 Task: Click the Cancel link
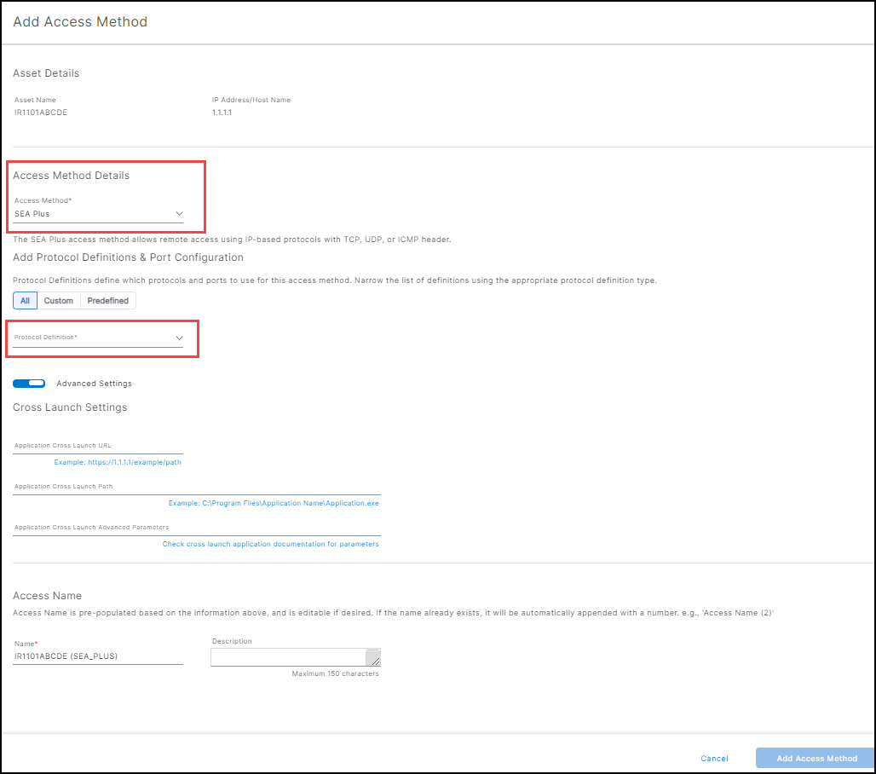point(715,759)
